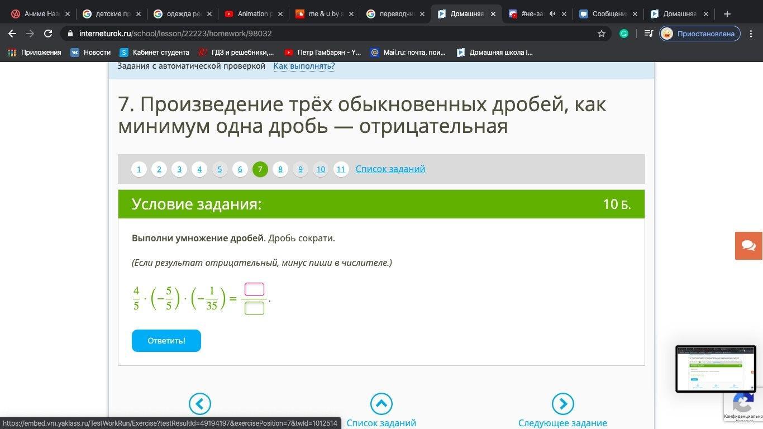Open the Домашняя школа bookmark

[x=495, y=53]
